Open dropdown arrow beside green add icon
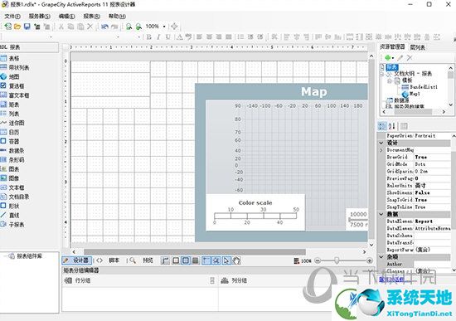Image resolution: width=456 pixels, height=321 pixels. click(x=393, y=58)
